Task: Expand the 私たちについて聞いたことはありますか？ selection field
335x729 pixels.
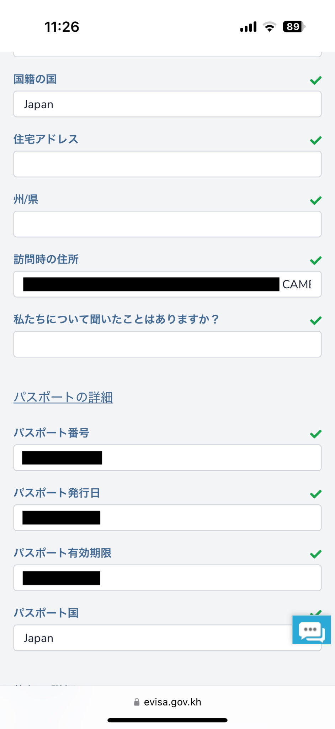Action: 167,344
